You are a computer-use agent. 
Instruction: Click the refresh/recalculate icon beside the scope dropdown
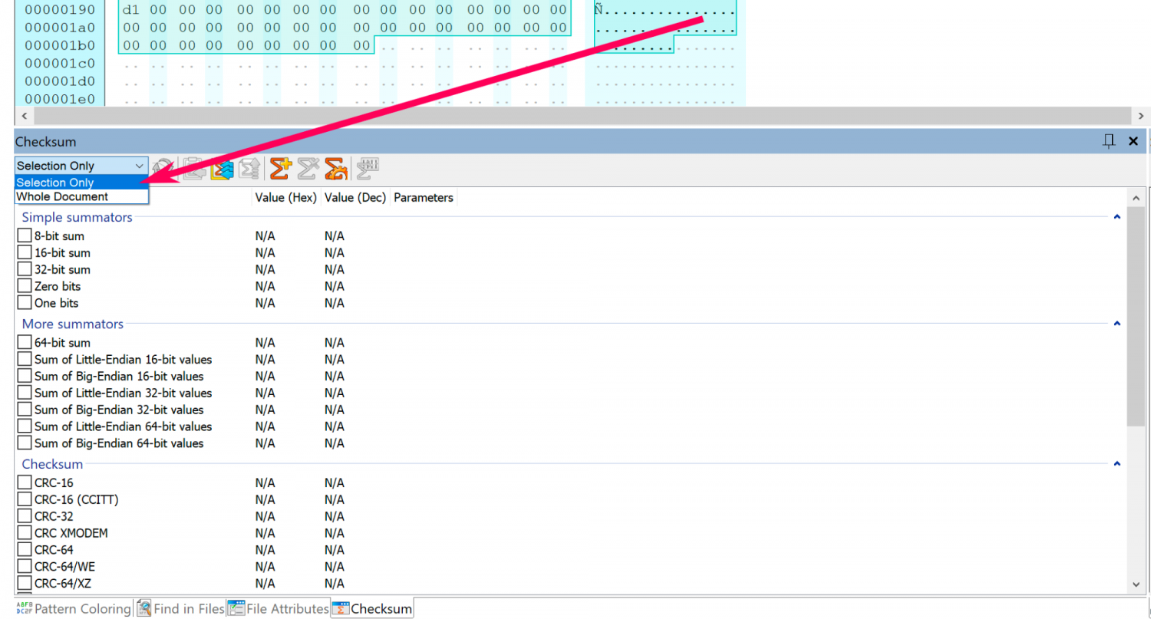point(163,166)
